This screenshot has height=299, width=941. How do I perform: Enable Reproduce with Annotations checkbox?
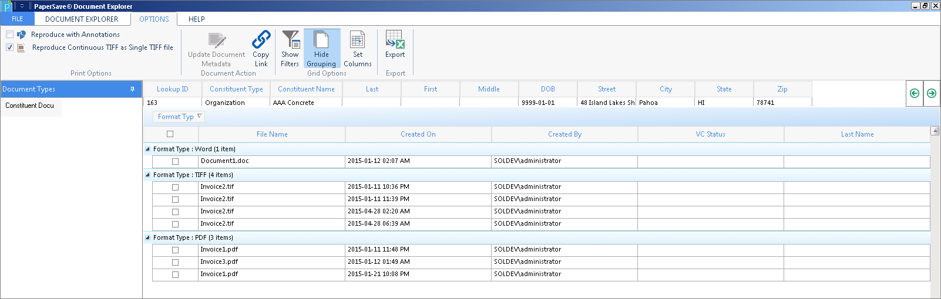10,35
